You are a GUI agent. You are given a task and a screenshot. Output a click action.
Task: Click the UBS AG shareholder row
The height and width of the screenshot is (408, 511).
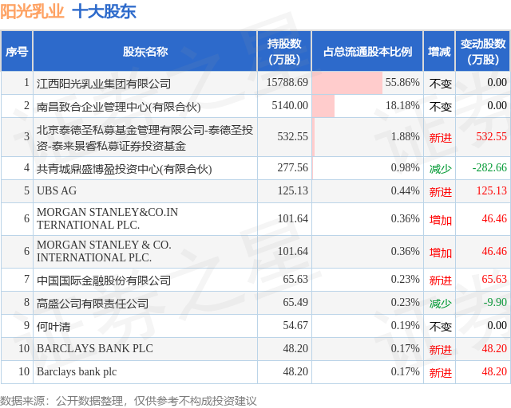[x=255, y=191]
